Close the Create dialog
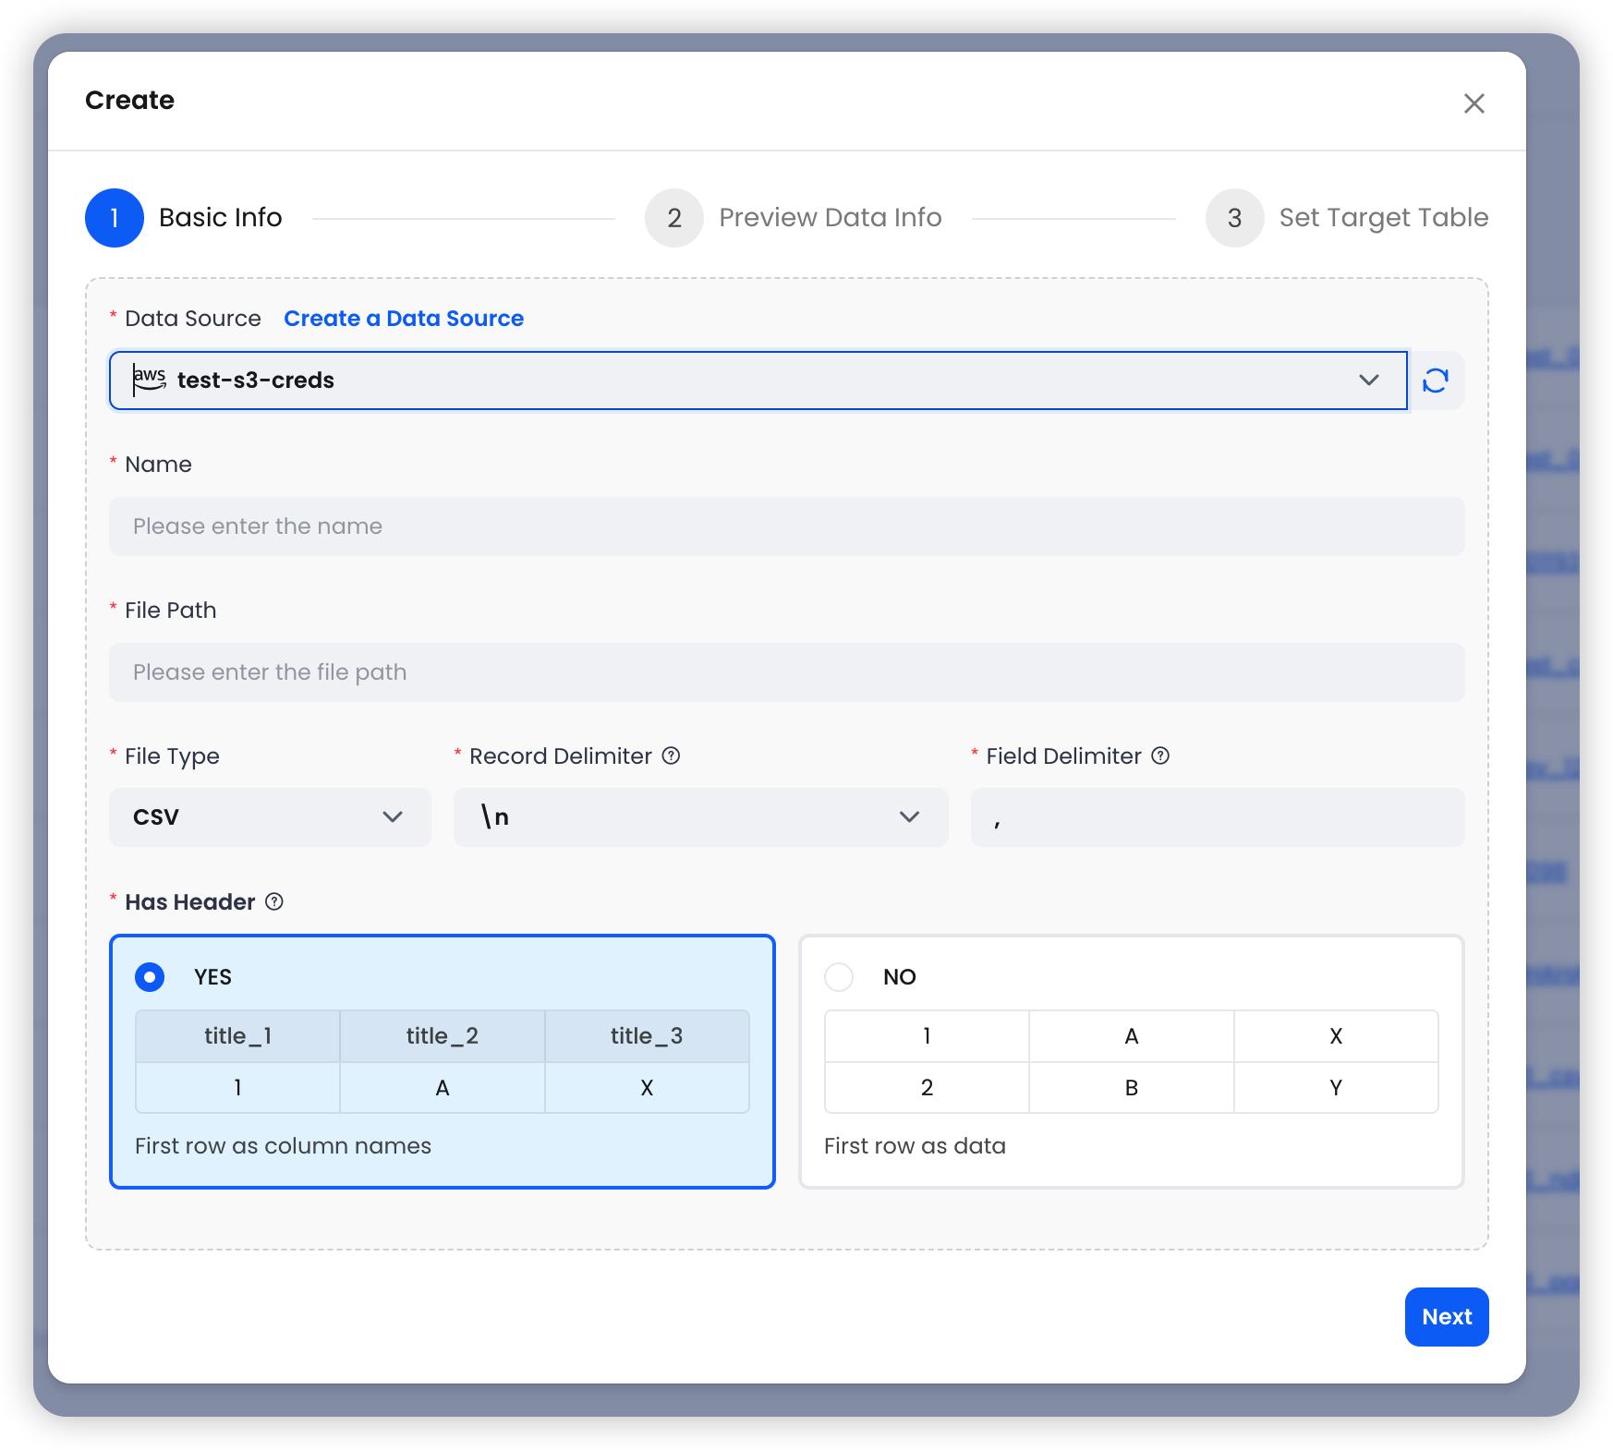 (1474, 103)
